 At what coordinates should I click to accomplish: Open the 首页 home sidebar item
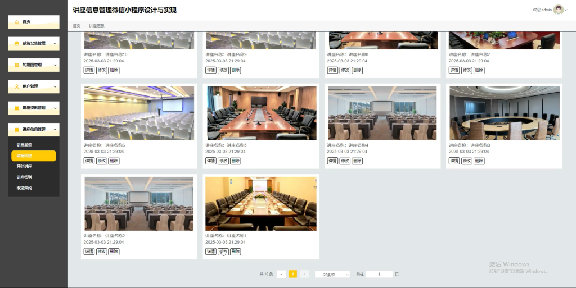[x=33, y=22]
